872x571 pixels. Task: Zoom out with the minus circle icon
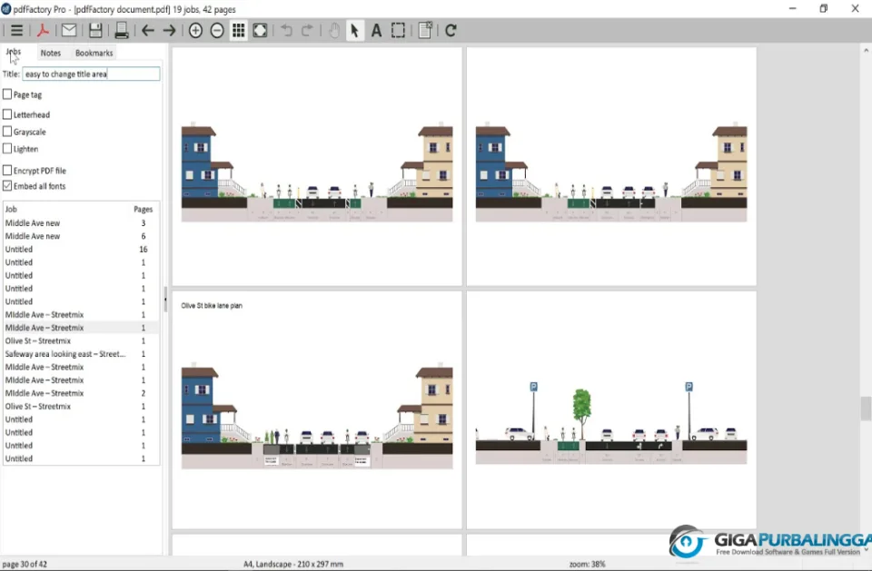pyautogui.click(x=217, y=31)
